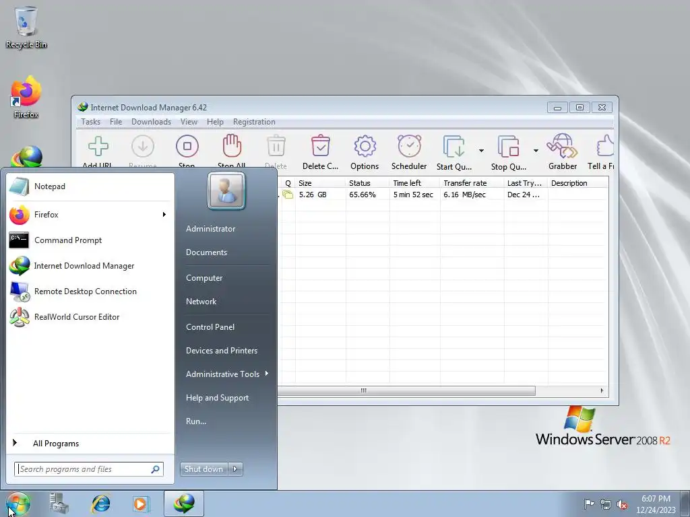Open Internet Download Manager Start menu entry
690x517 pixels.
[90, 266]
